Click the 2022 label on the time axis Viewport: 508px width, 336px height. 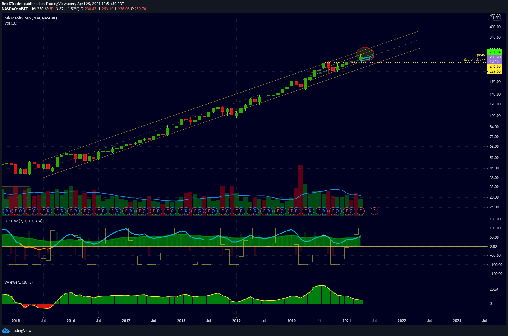click(402, 321)
